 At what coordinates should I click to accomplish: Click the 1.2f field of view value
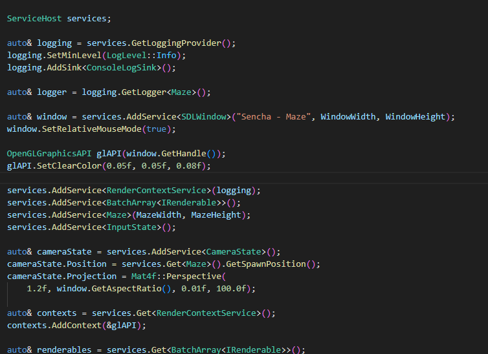pyautogui.click(x=37, y=289)
